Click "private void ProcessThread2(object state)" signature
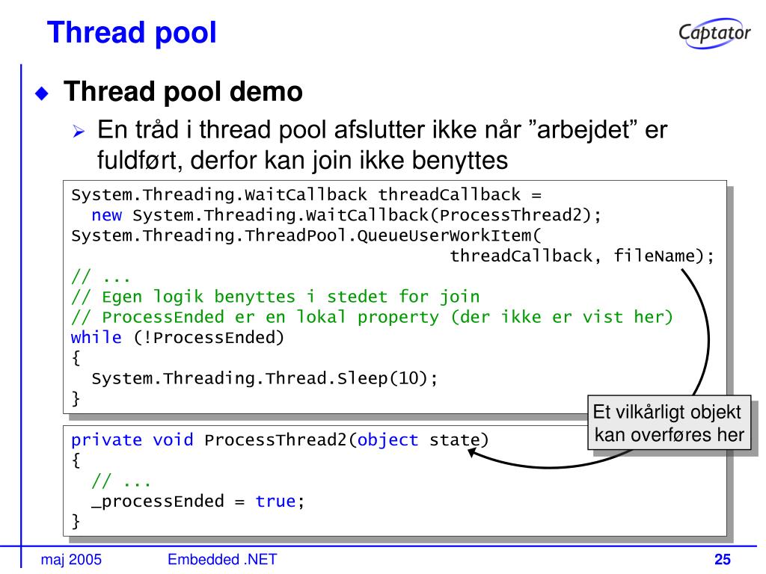 coord(280,439)
